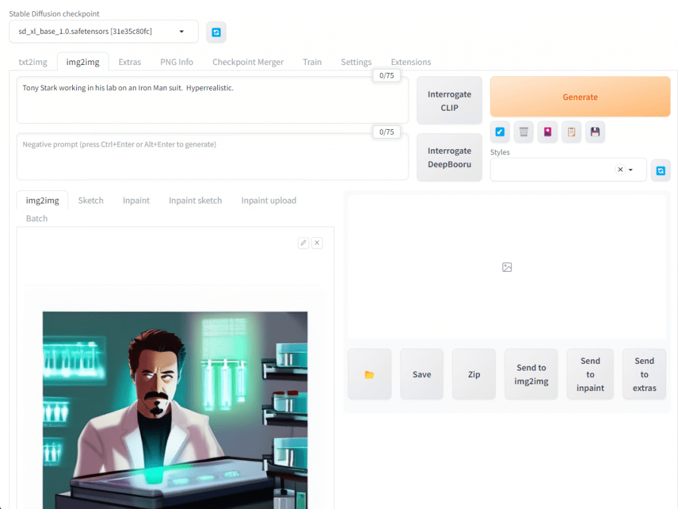This screenshot has width=678, height=509.
Task: Click the Styles selection field
Action: point(568,170)
